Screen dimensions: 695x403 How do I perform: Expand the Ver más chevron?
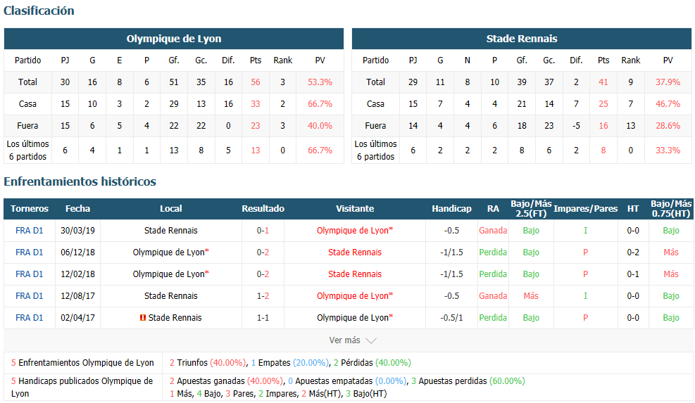[371, 340]
